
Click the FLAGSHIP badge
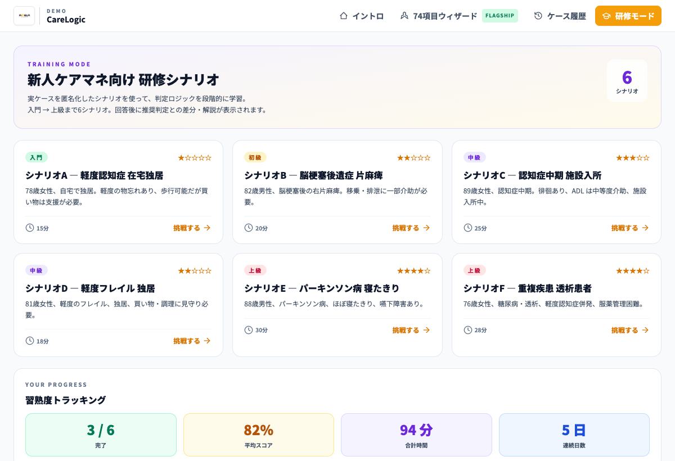pos(500,16)
